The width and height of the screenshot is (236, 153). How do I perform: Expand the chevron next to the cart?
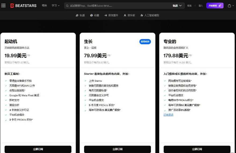coord(233,6)
